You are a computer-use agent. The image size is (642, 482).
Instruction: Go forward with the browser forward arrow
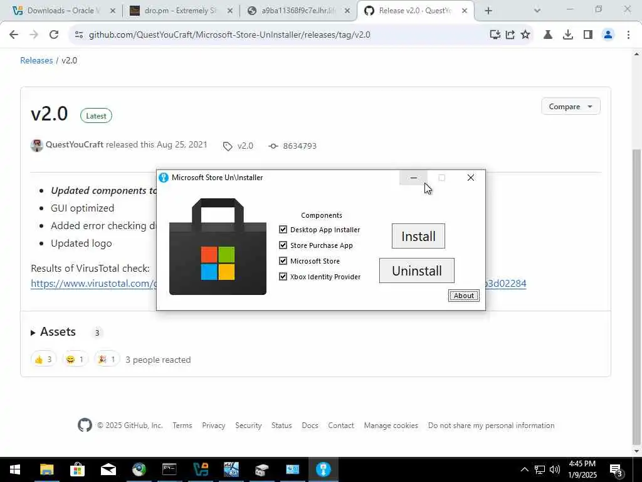pos(34,35)
